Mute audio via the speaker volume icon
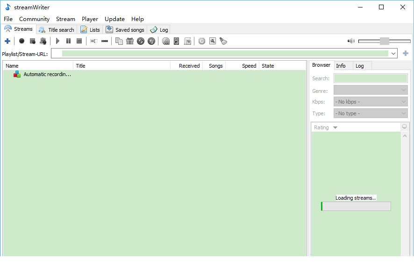 pyautogui.click(x=351, y=41)
